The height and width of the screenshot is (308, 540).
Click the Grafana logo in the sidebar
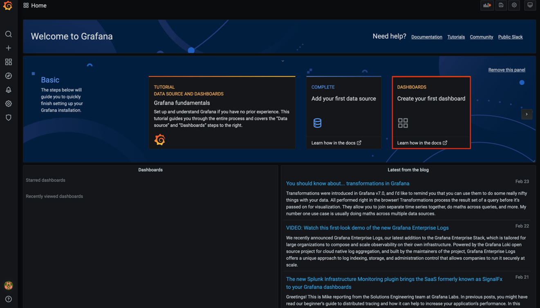point(8,6)
